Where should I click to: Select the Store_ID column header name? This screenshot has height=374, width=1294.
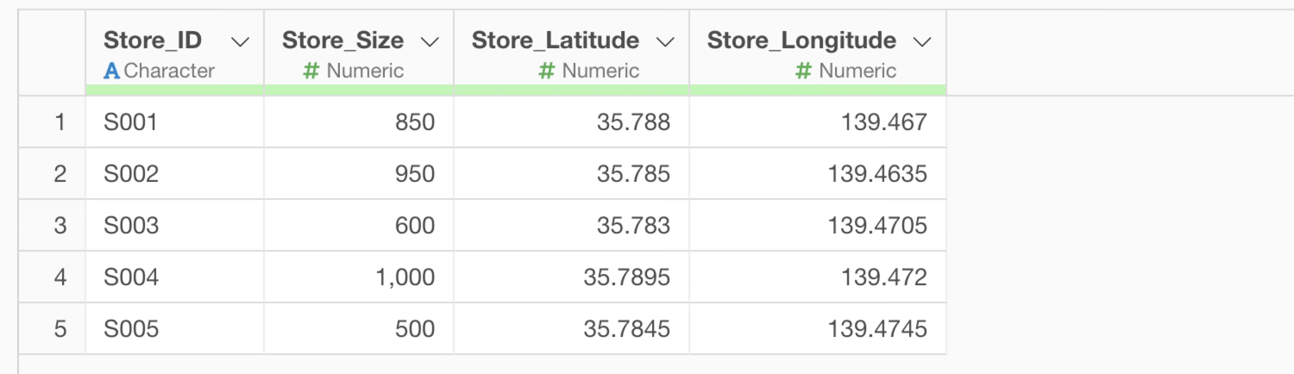click(x=153, y=40)
